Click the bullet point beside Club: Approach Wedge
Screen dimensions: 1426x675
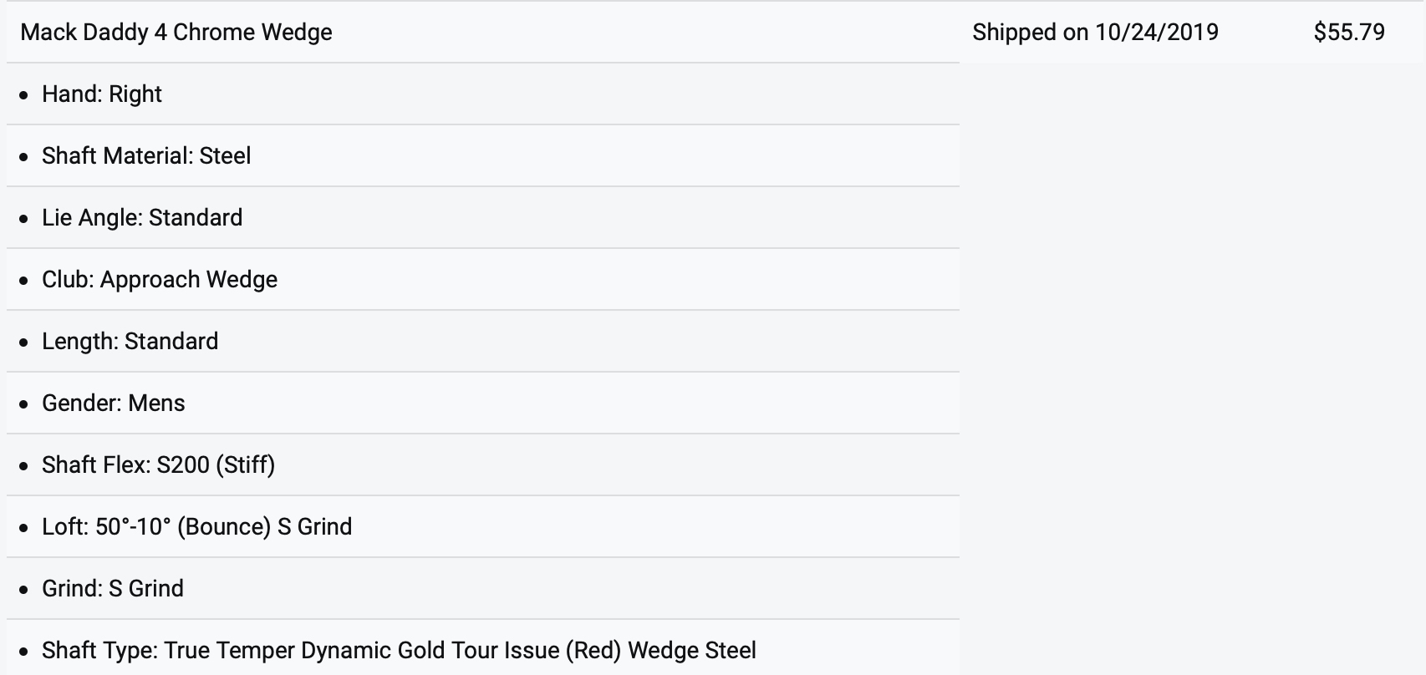coord(24,281)
